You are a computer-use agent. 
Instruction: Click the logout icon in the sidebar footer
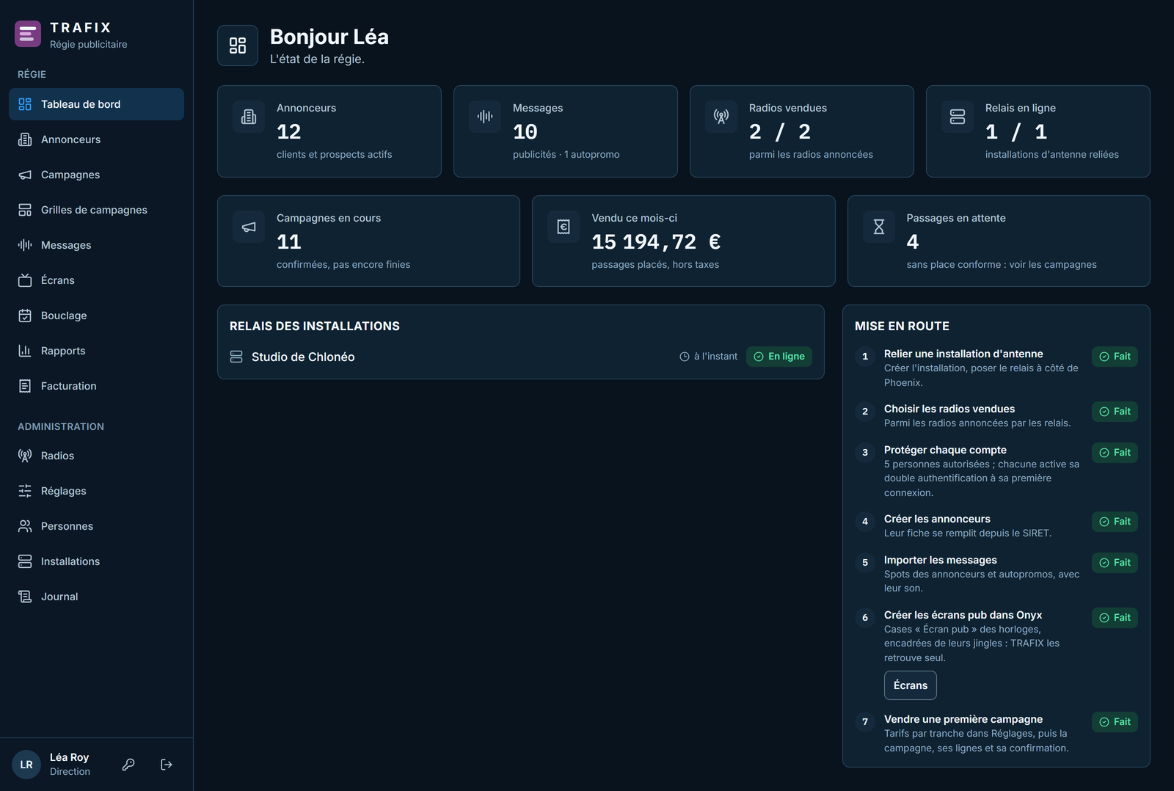[167, 765]
